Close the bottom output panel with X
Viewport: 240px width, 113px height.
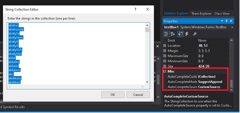(157, 46)
